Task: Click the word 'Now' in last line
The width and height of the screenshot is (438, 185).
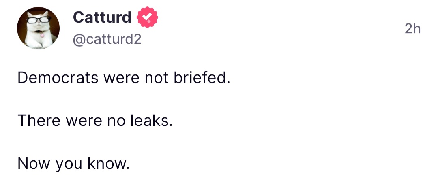Action: click(34, 164)
